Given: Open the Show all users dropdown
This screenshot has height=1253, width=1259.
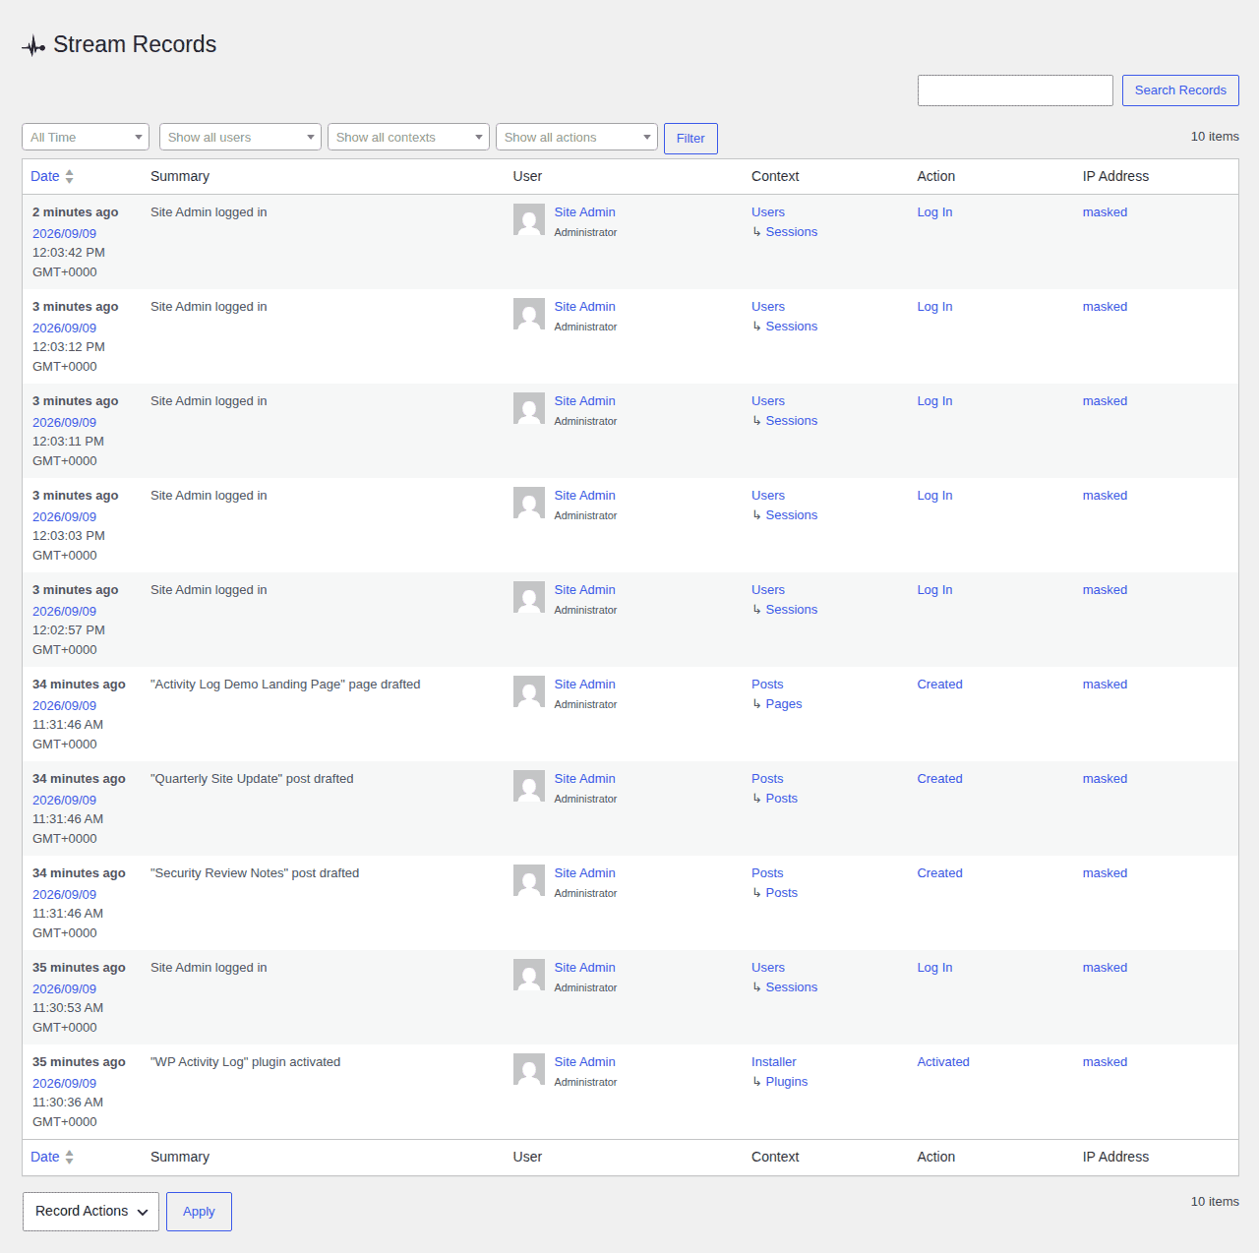Looking at the screenshot, I should click(241, 137).
